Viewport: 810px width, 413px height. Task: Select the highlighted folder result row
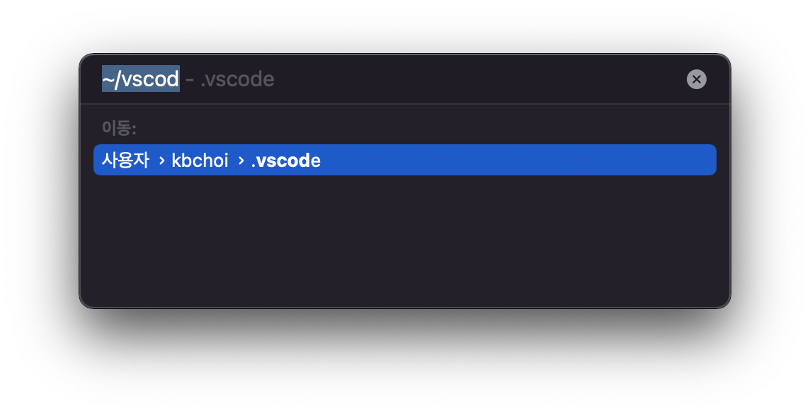tap(404, 160)
